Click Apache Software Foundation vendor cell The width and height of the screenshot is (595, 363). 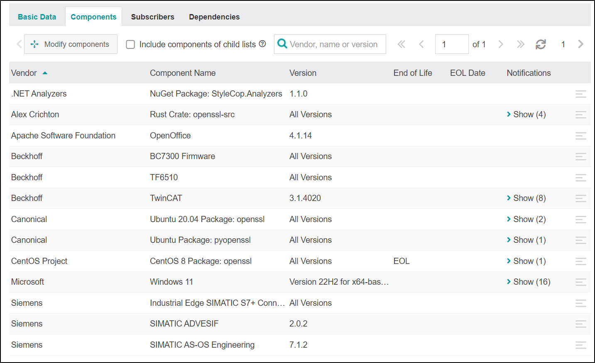[63, 136]
